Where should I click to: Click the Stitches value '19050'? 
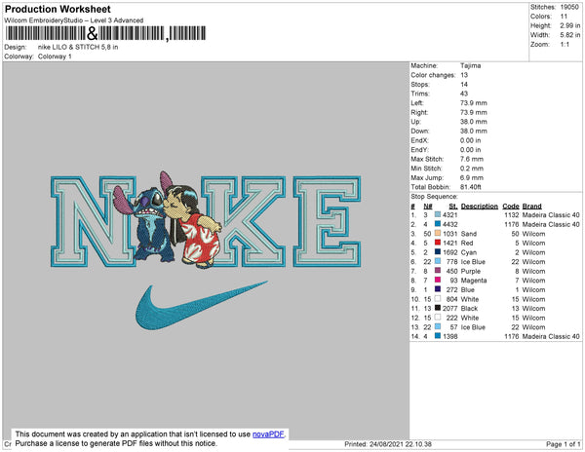(569, 7)
